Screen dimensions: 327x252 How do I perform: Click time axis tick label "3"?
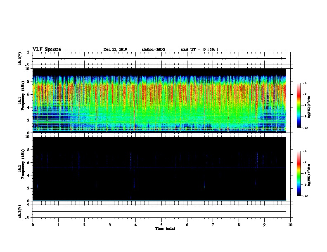pos(110,225)
